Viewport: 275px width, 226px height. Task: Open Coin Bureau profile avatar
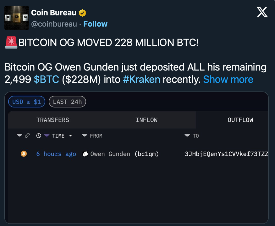click(17, 18)
